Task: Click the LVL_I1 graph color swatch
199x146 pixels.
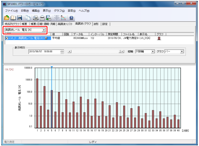Action: 159,38
